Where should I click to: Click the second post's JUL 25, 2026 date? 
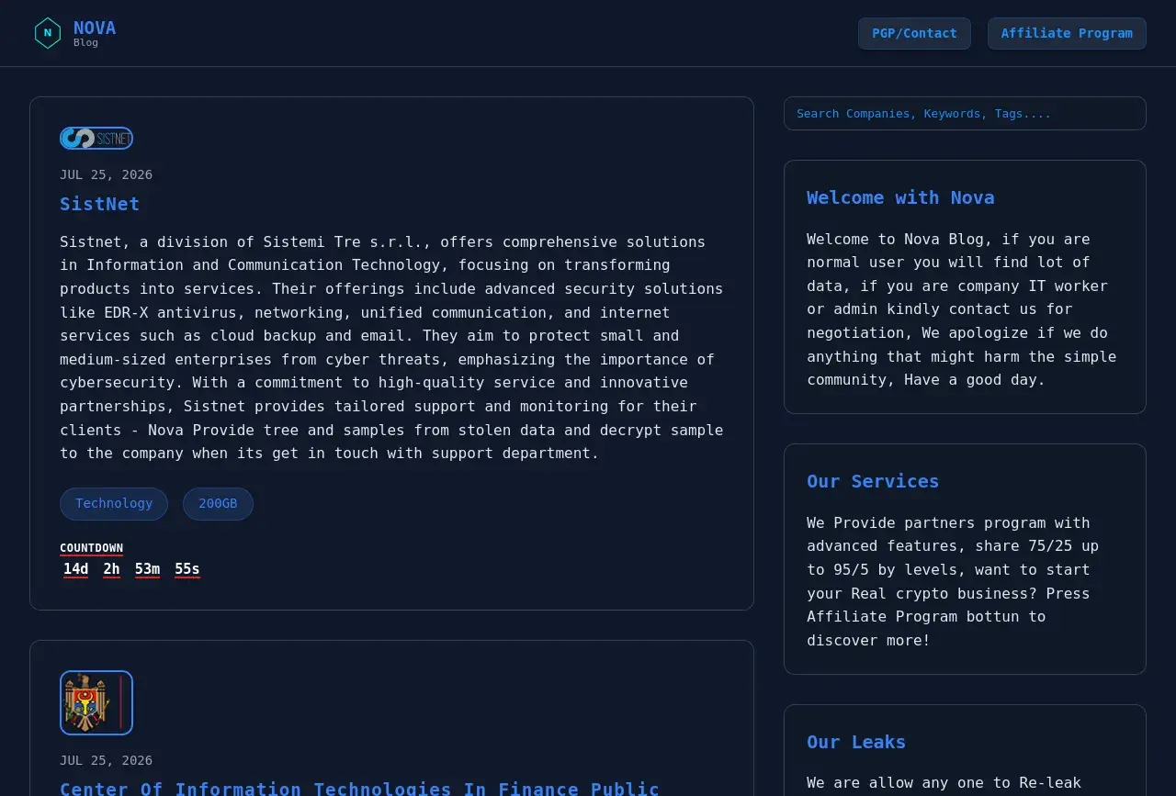[107, 760]
